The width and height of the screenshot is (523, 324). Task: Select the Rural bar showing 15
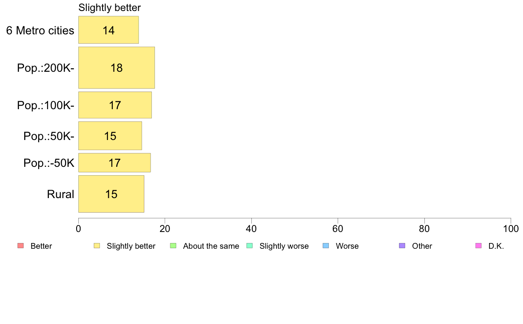click(111, 194)
